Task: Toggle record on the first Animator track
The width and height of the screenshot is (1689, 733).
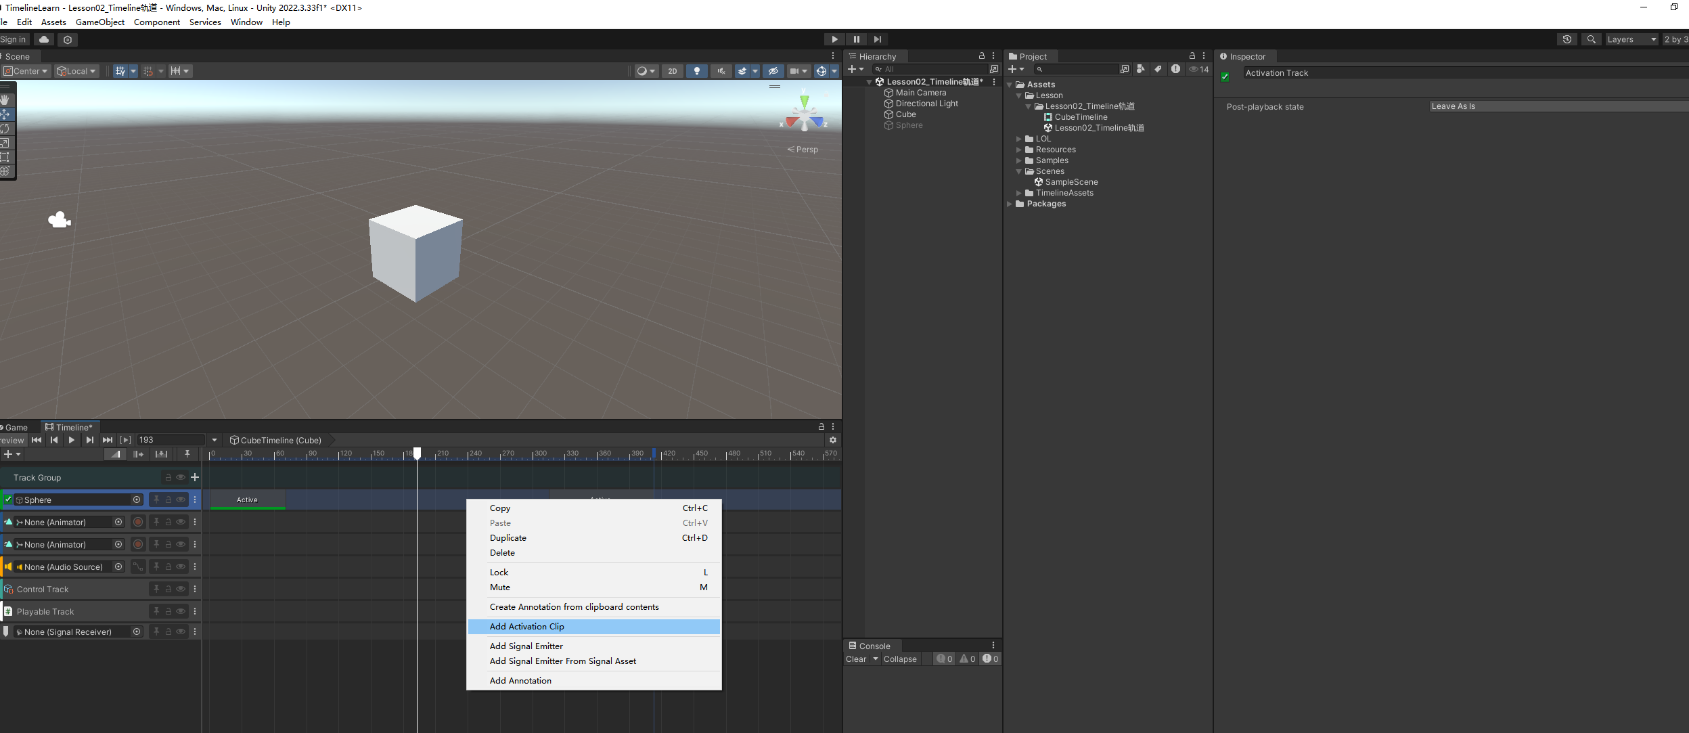Action: [x=138, y=522]
